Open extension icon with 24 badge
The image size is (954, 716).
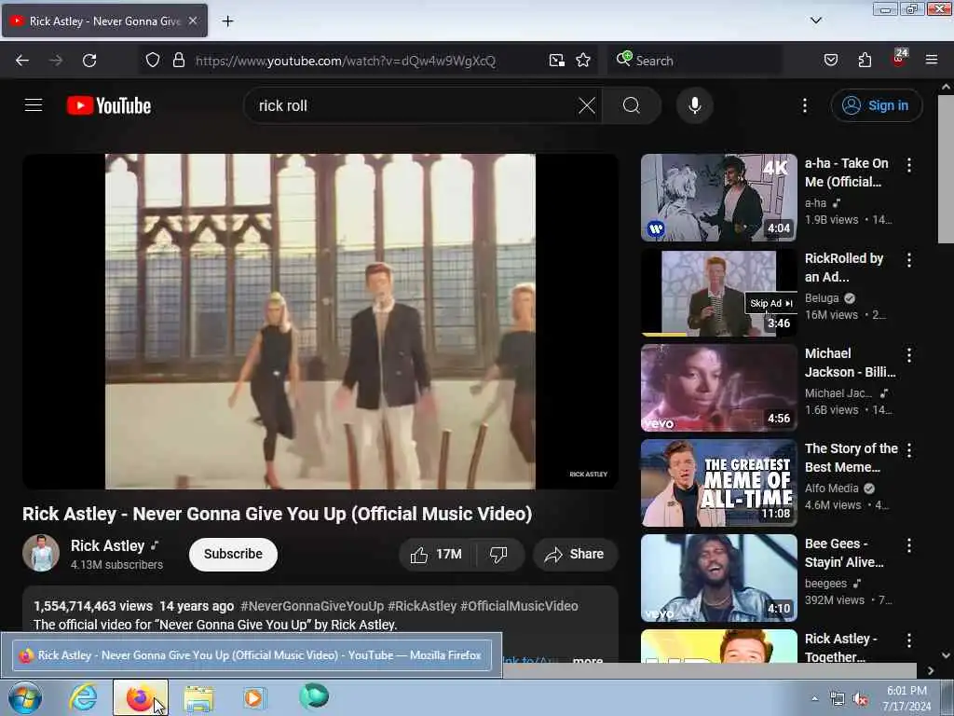[x=899, y=59]
